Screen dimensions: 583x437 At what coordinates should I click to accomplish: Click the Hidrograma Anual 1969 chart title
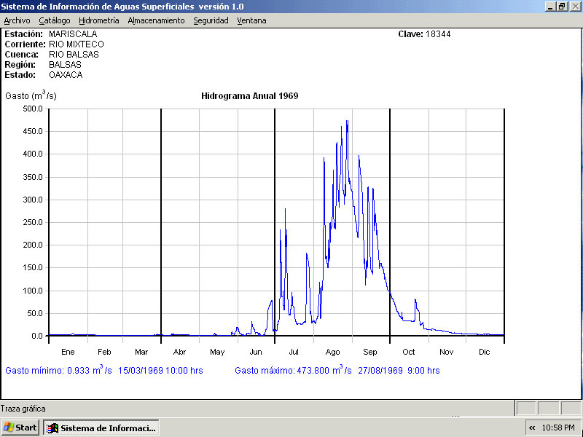tap(249, 96)
